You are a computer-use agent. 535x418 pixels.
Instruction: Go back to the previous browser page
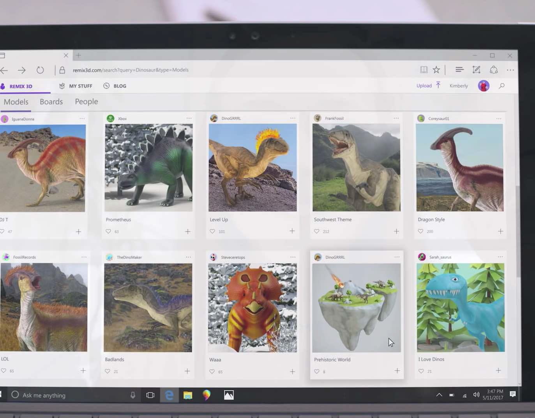click(x=4, y=70)
